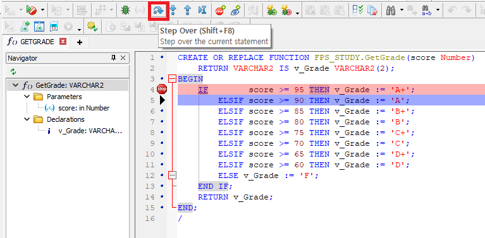The height and width of the screenshot is (238, 485).
Task: Click the CREATE OR REPLACE FUNCTION text
Action: click(x=243, y=57)
